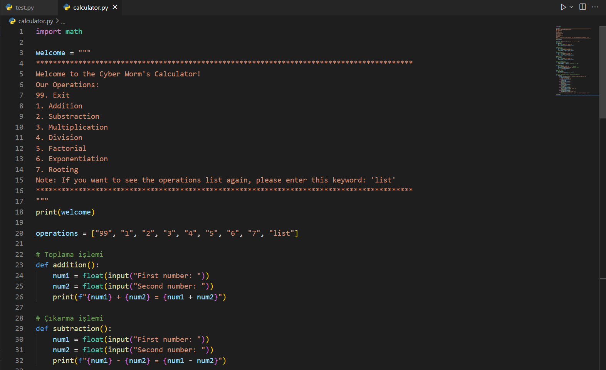The height and width of the screenshot is (370, 606).
Task: Click line number 29 for the subtraction function
Action: click(19, 329)
